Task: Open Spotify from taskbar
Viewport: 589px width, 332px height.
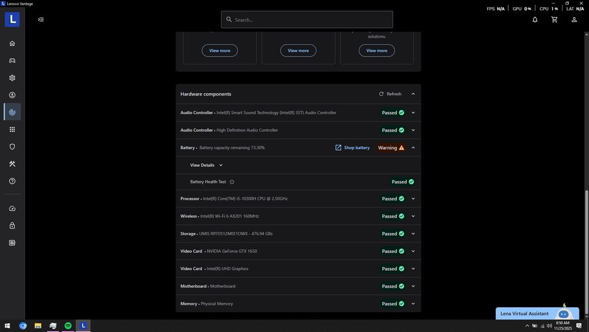Action: coord(68,326)
